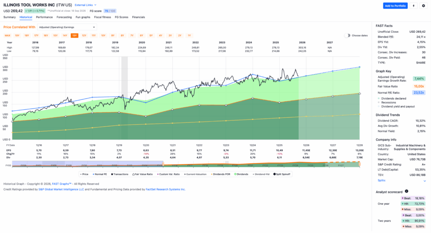Select the 1Y time range

tap(189, 35)
